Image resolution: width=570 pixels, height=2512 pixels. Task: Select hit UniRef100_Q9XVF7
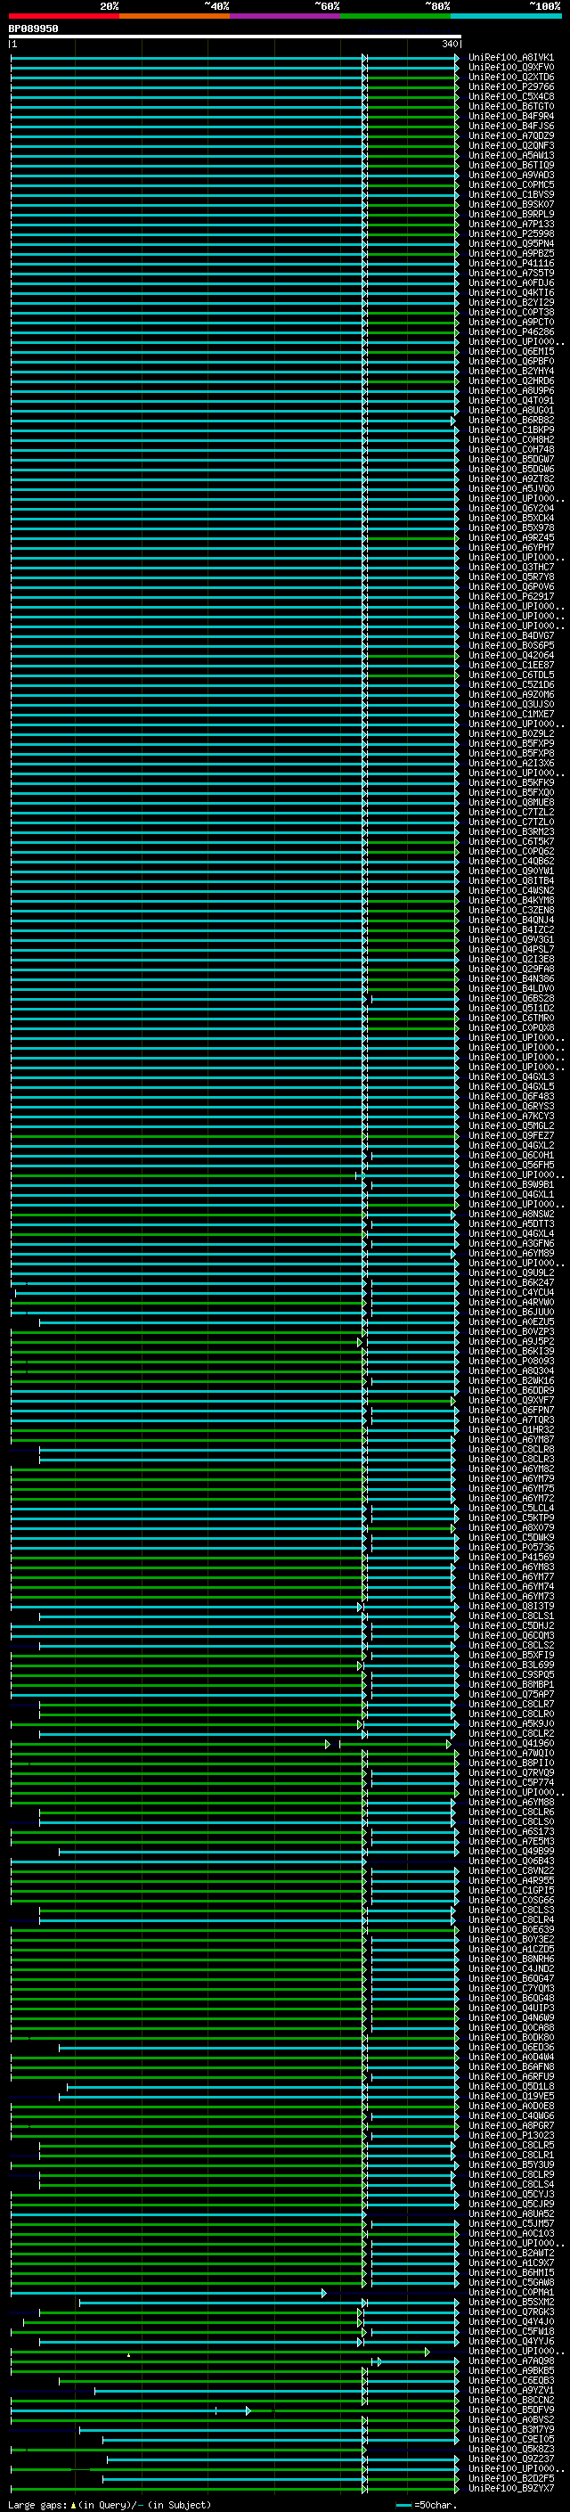click(x=511, y=1400)
